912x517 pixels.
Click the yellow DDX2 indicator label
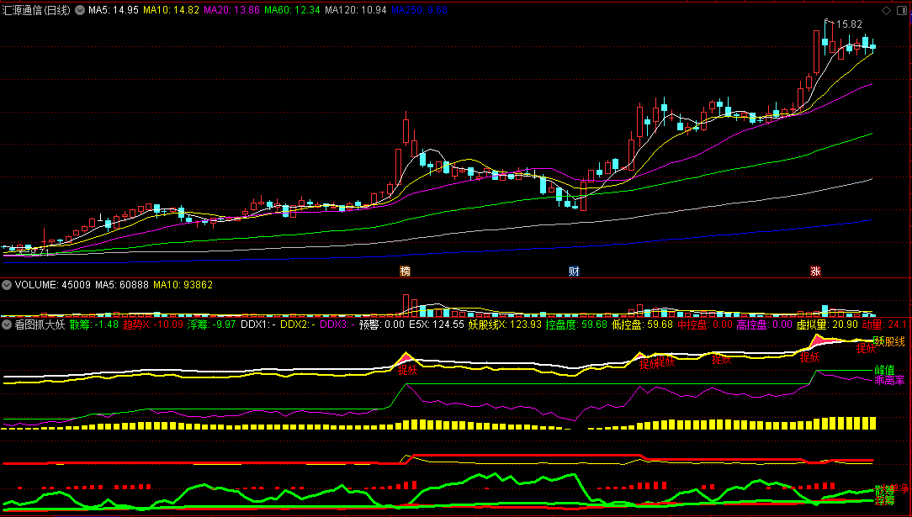(x=298, y=324)
